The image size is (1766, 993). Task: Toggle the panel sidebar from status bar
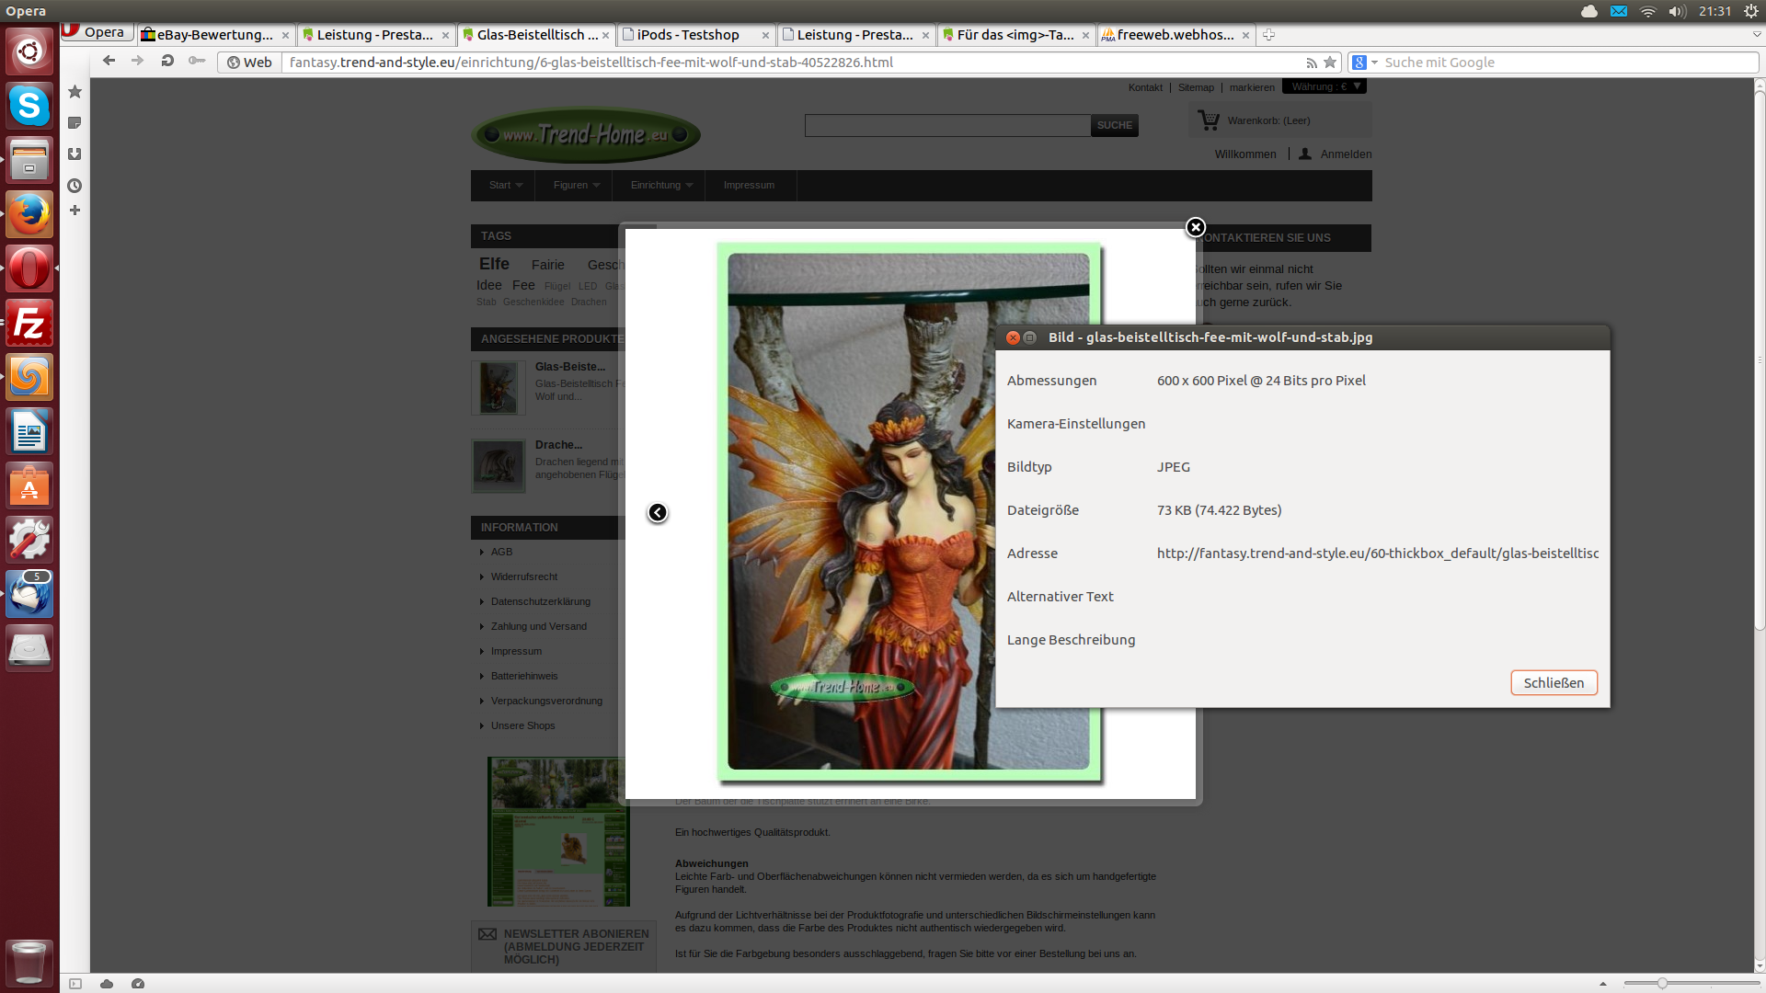75,984
